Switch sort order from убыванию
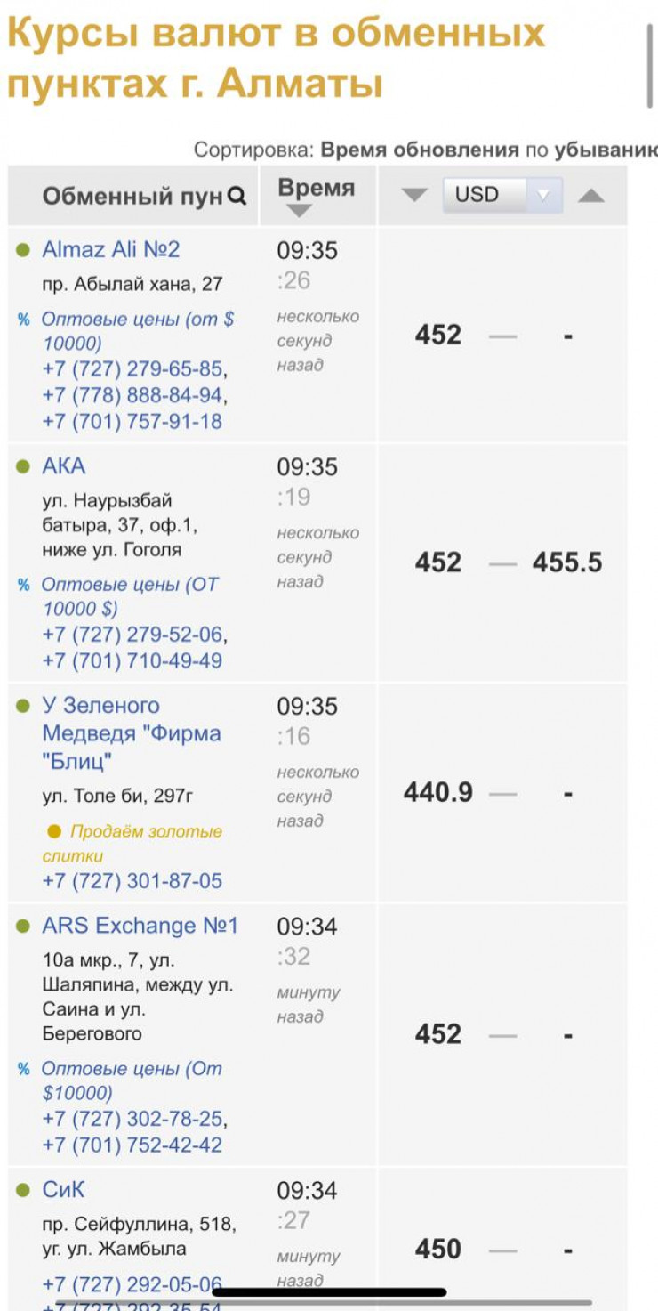The height and width of the screenshot is (1311, 658). click(605, 149)
